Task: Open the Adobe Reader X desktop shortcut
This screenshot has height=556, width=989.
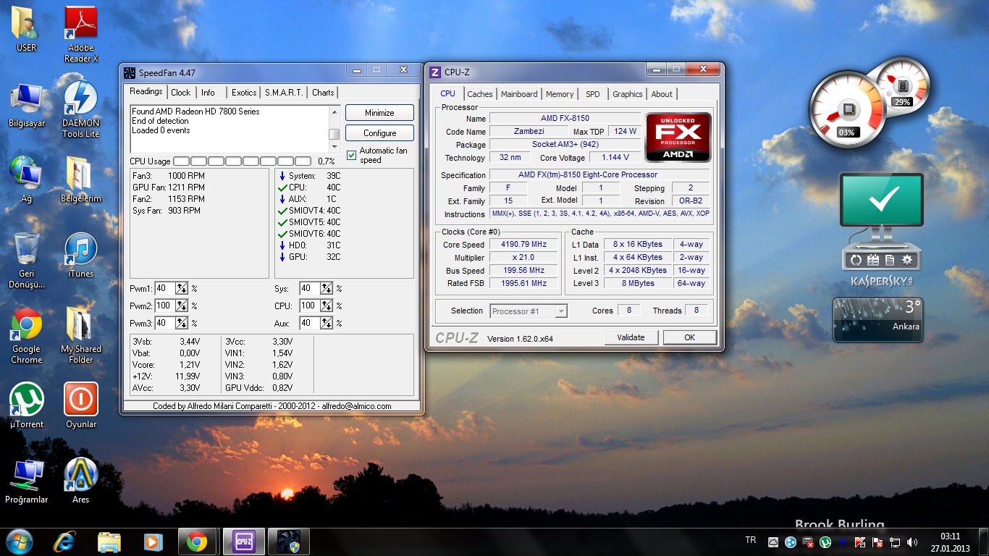Action: (81, 34)
